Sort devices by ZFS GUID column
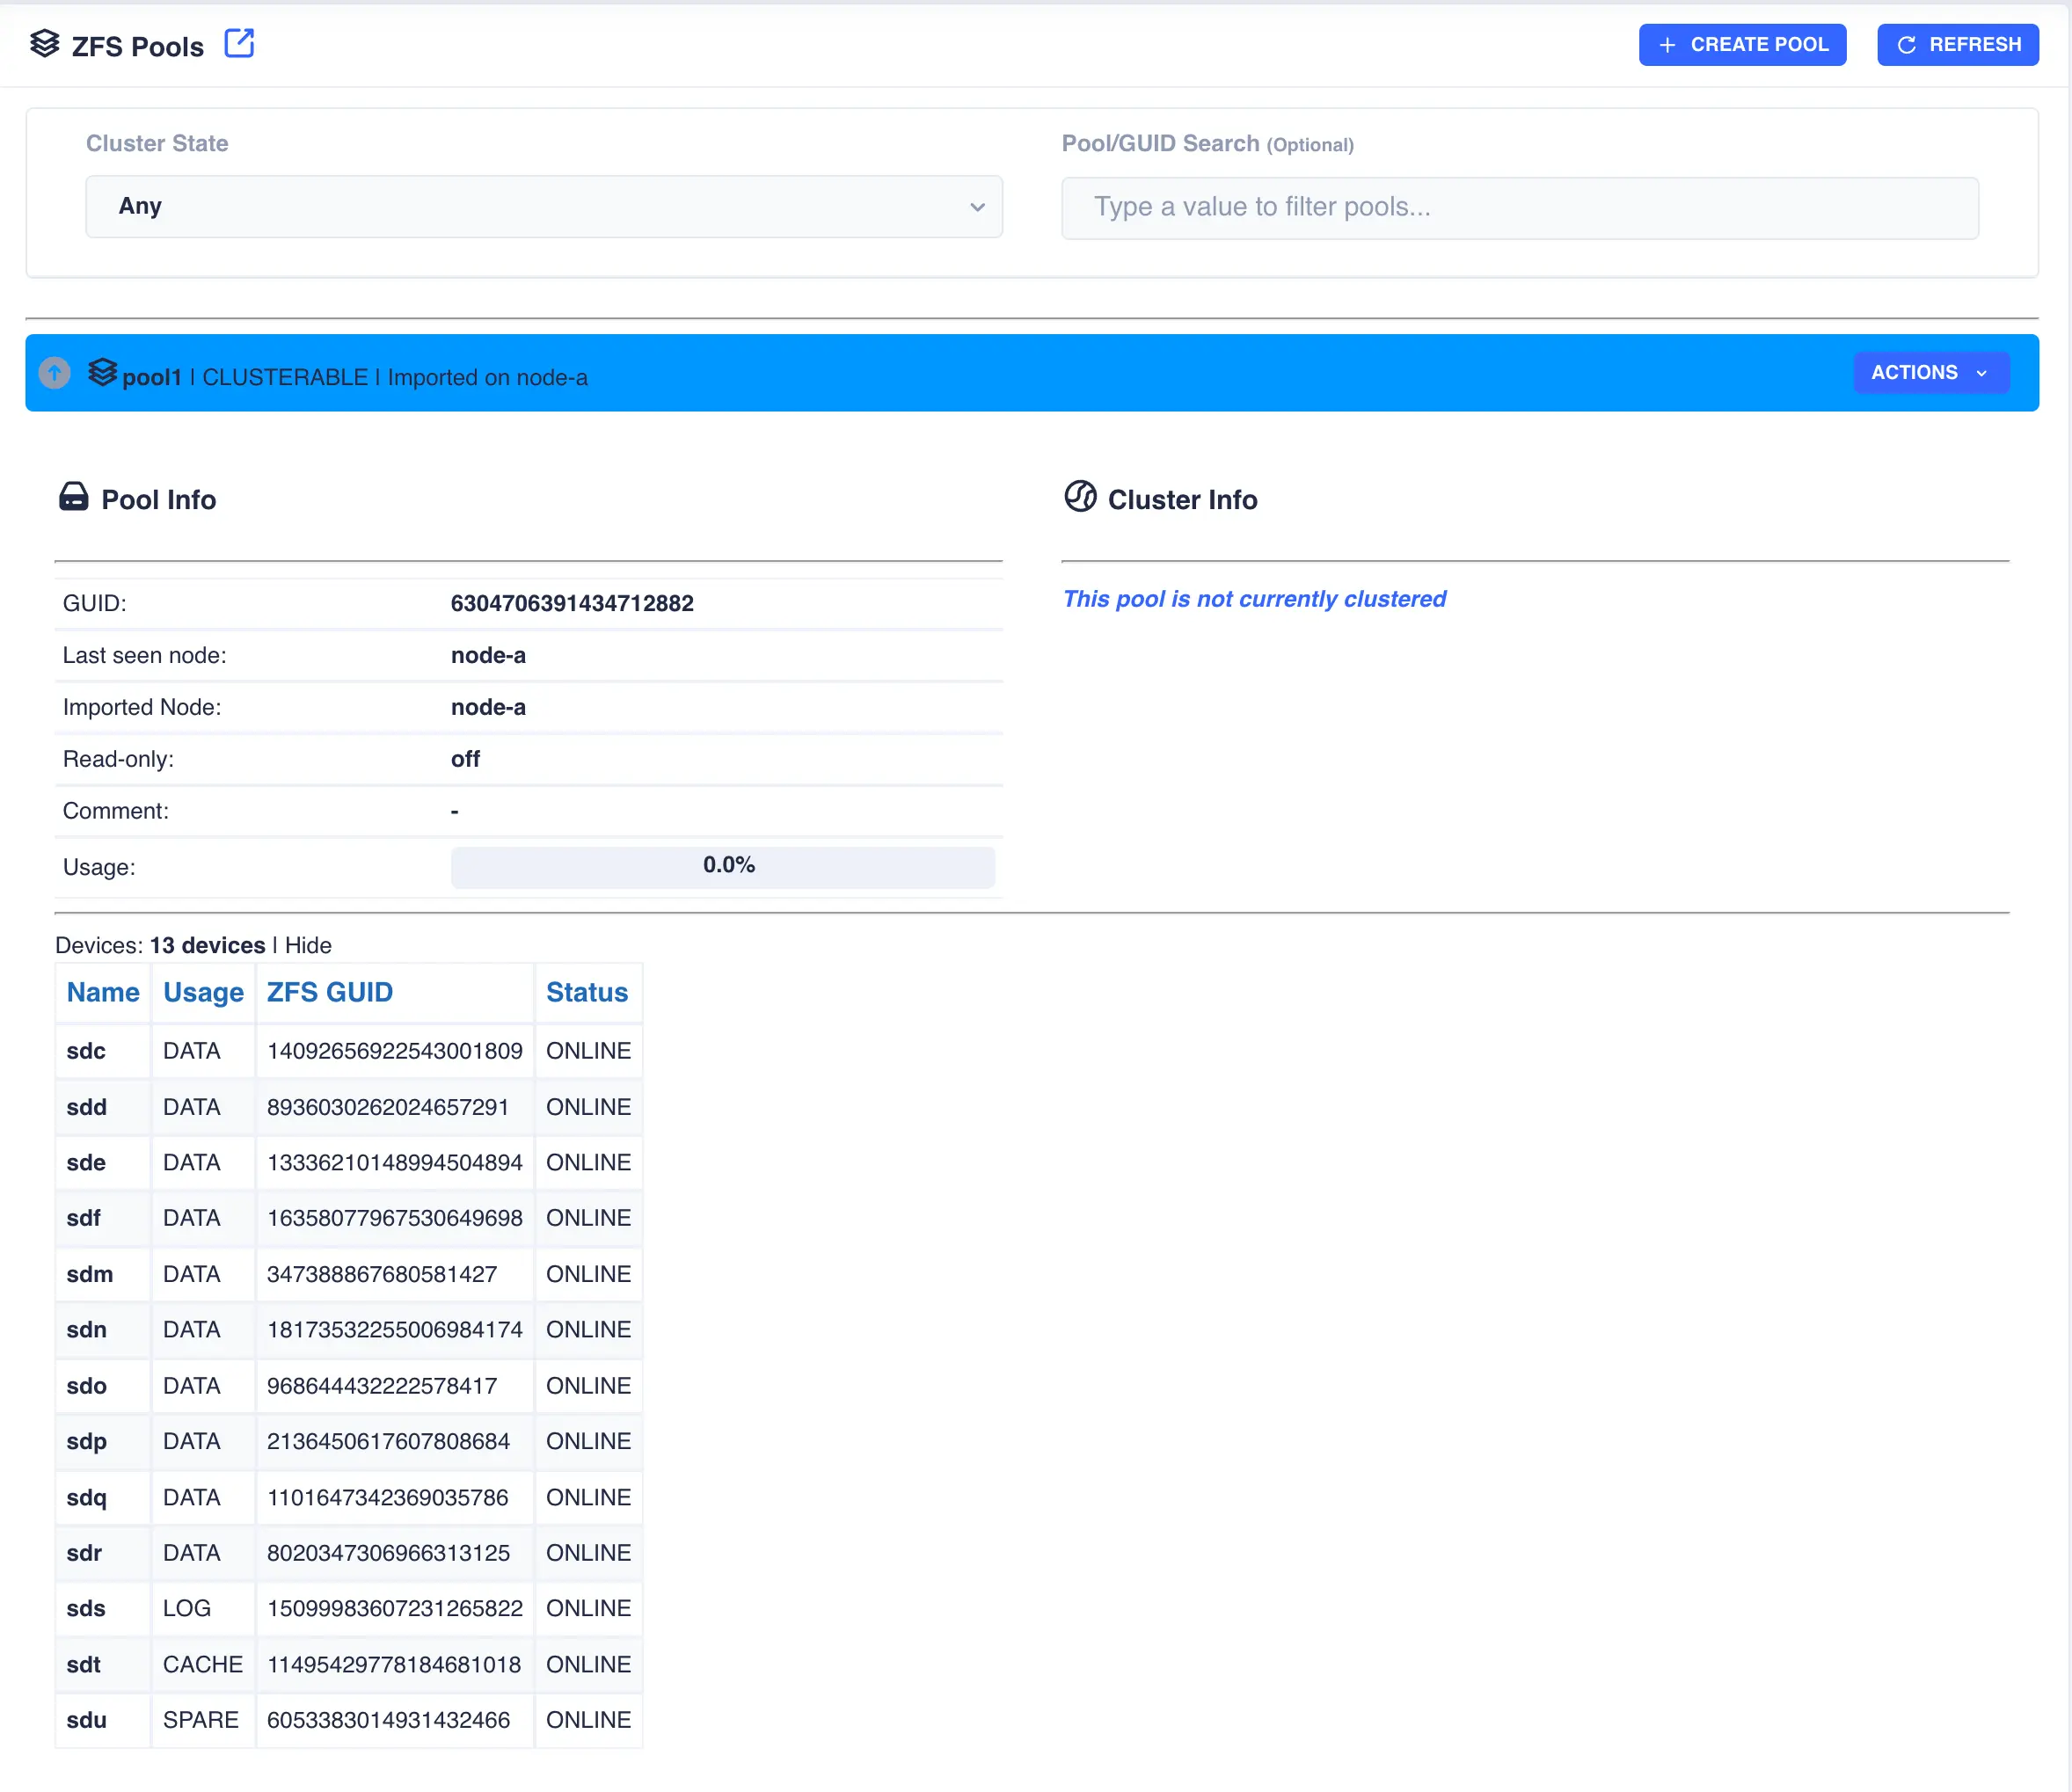The height and width of the screenshot is (1792, 2072). tap(329, 992)
